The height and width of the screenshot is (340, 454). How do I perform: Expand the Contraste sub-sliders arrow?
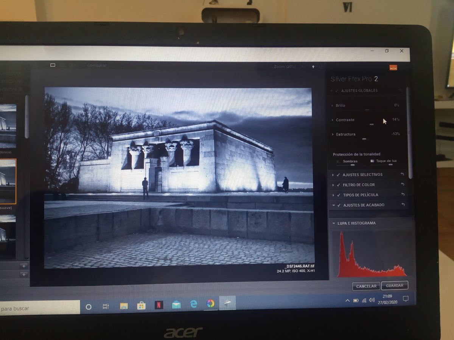pyautogui.click(x=333, y=120)
